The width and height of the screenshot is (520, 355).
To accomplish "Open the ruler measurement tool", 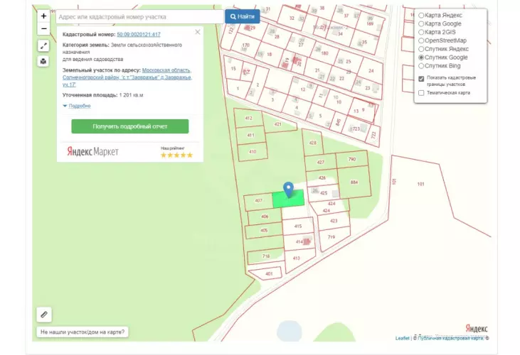I will pyautogui.click(x=44, y=315).
